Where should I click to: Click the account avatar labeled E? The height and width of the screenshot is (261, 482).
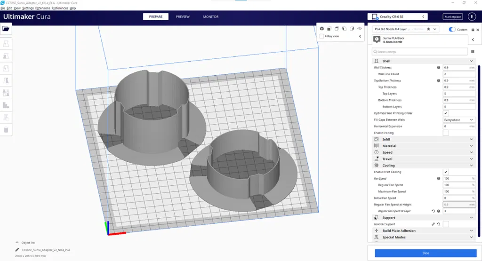click(x=472, y=17)
